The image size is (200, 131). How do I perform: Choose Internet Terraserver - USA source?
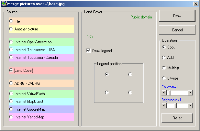(11, 50)
